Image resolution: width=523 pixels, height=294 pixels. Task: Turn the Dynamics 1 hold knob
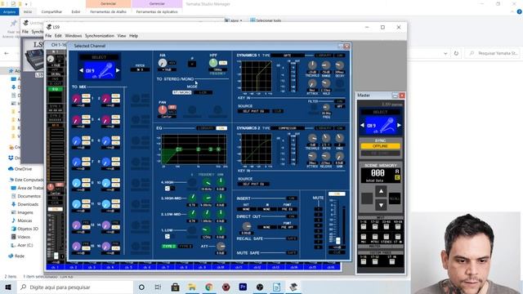tap(326, 83)
